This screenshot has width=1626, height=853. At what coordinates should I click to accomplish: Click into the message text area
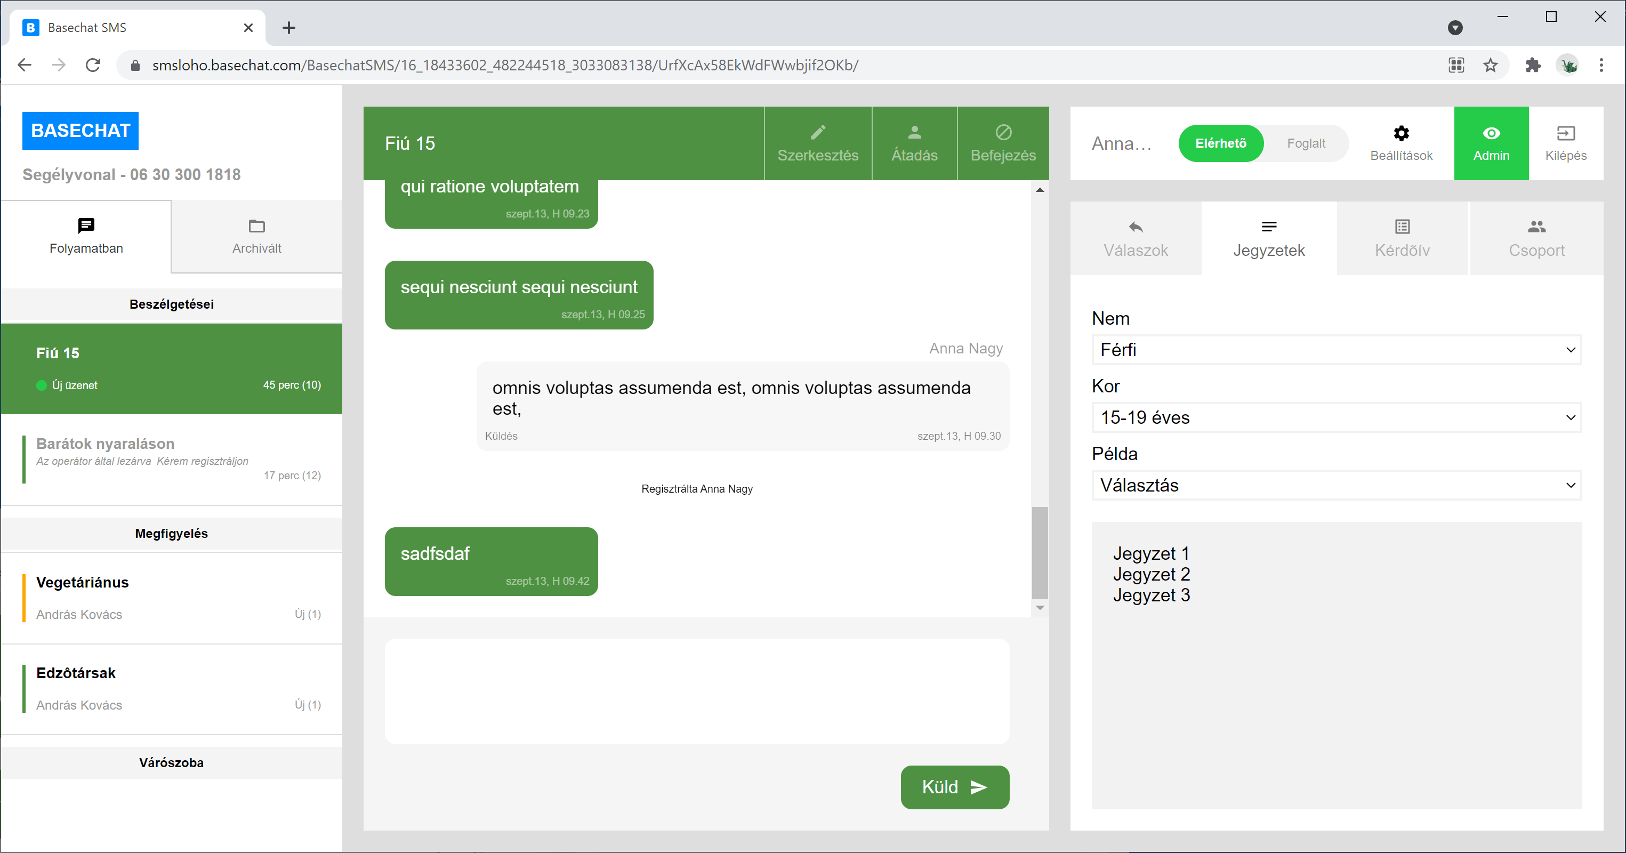pyautogui.click(x=696, y=691)
